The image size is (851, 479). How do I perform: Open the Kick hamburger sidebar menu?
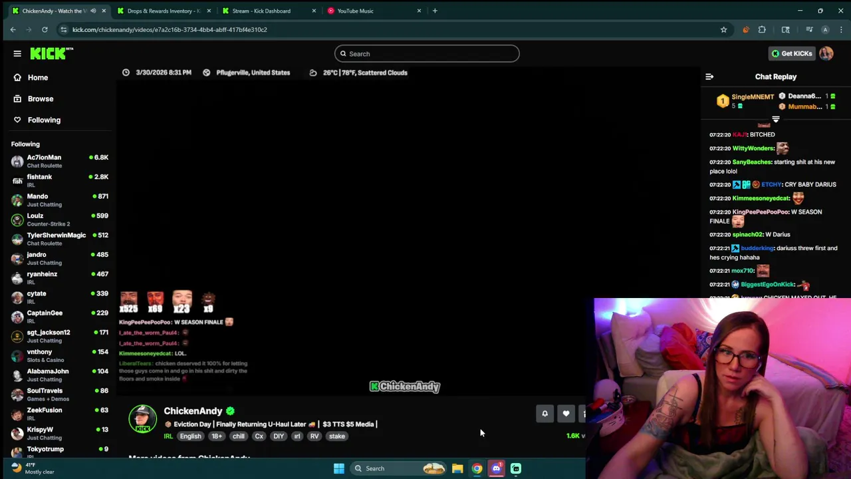click(x=17, y=53)
